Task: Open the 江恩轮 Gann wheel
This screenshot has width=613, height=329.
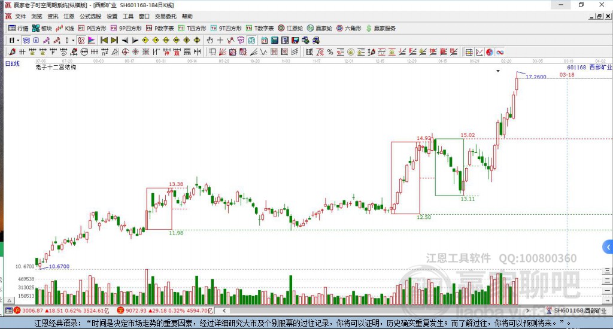Action: coord(290,29)
